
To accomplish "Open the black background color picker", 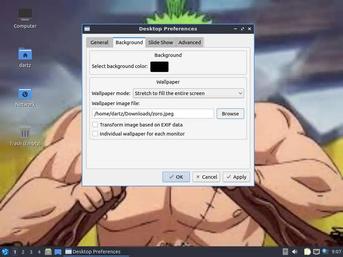I will pos(159,67).
